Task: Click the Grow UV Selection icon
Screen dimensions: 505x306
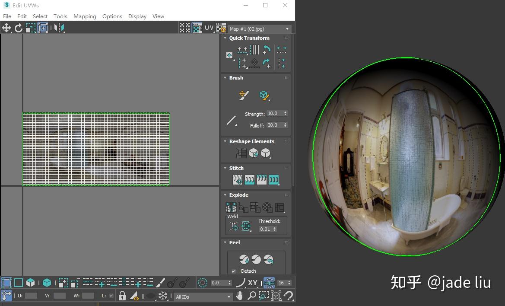Action: (x=63, y=283)
